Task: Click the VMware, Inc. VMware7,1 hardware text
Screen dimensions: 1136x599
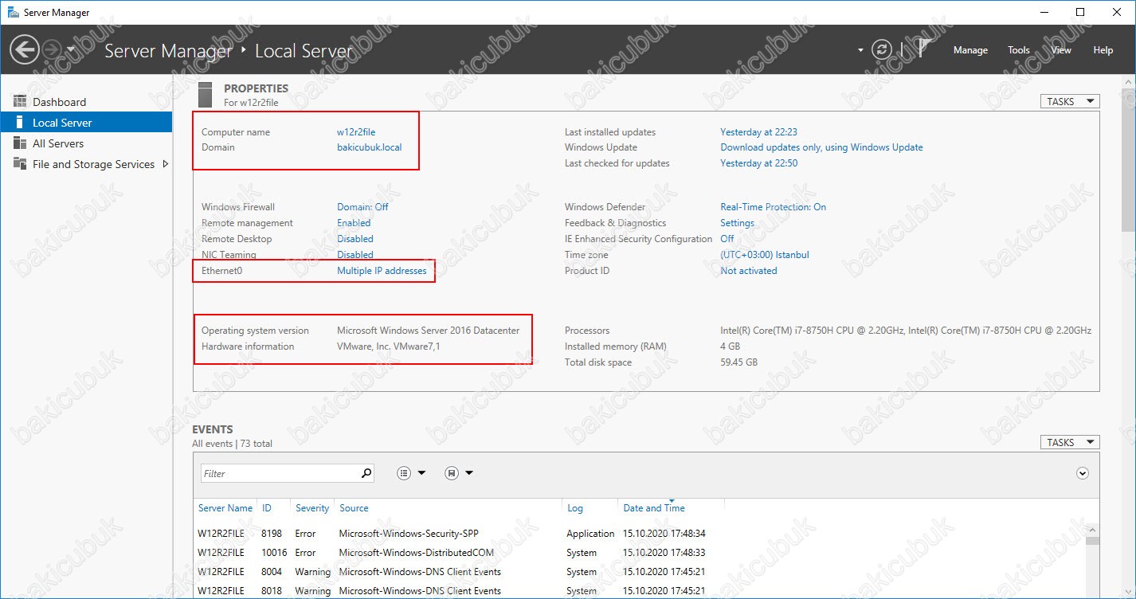Action: (x=389, y=346)
